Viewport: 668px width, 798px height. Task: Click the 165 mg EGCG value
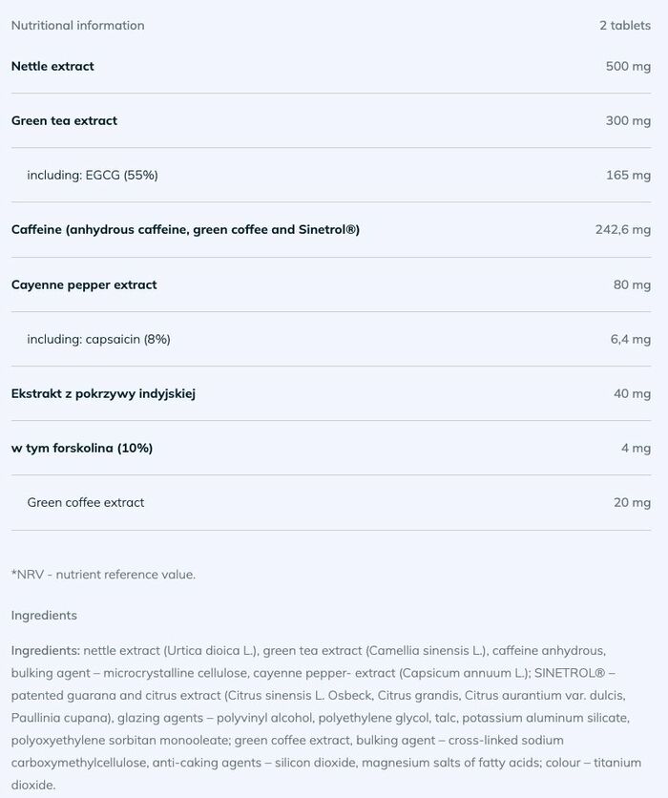tap(628, 175)
